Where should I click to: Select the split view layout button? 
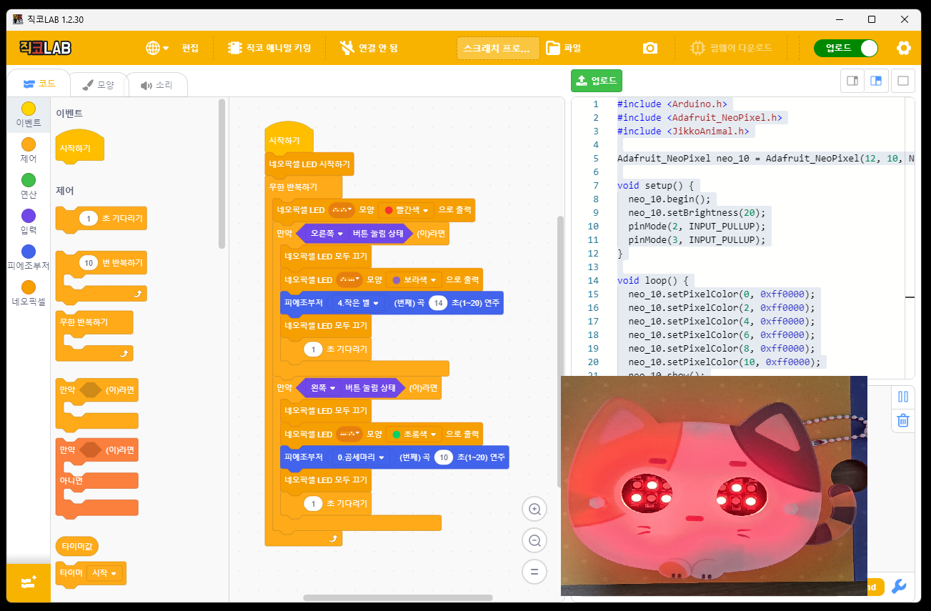(x=877, y=81)
